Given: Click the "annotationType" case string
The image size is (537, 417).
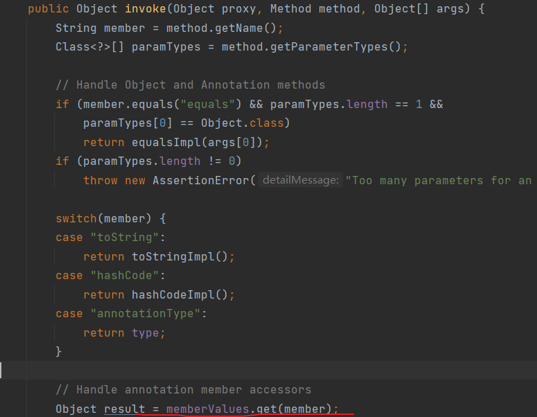Looking at the screenshot, I should [146, 314].
